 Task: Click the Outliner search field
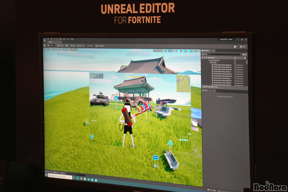tap(224, 54)
